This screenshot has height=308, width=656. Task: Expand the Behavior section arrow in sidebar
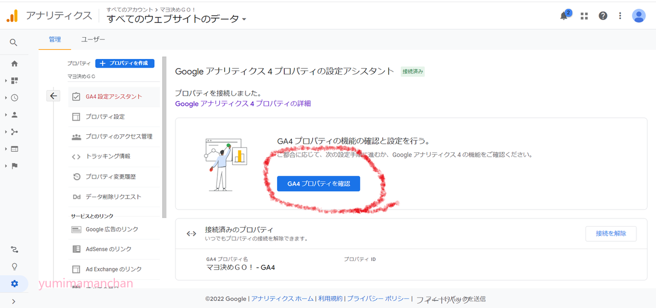(5, 149)
